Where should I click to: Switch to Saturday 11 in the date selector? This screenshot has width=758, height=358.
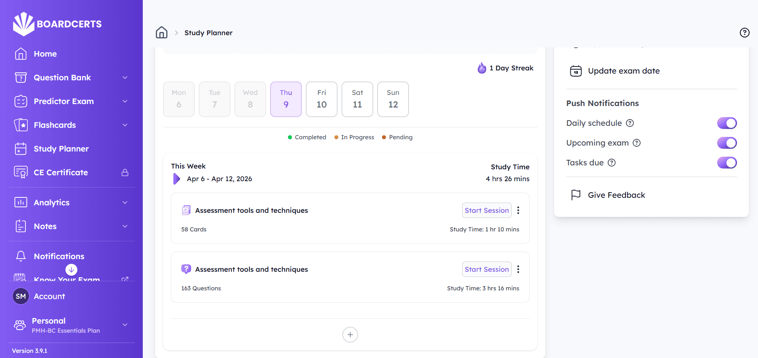(357, 99)
